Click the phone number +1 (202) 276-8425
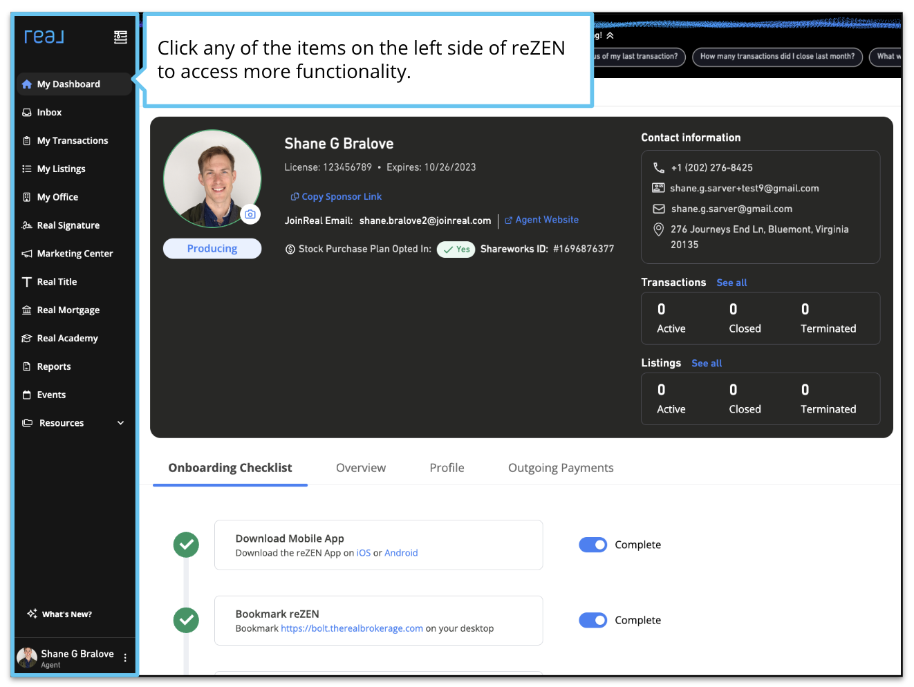The width and height of the screenshot is (914, 687). (712, 168)
